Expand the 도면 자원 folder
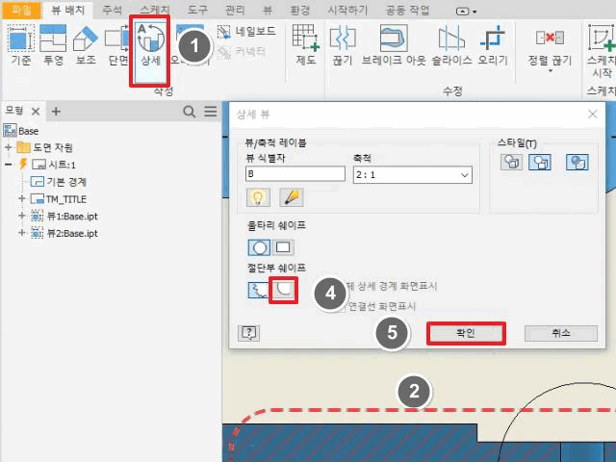The width and height of the screenshot is (616, 462). [9, 147]
